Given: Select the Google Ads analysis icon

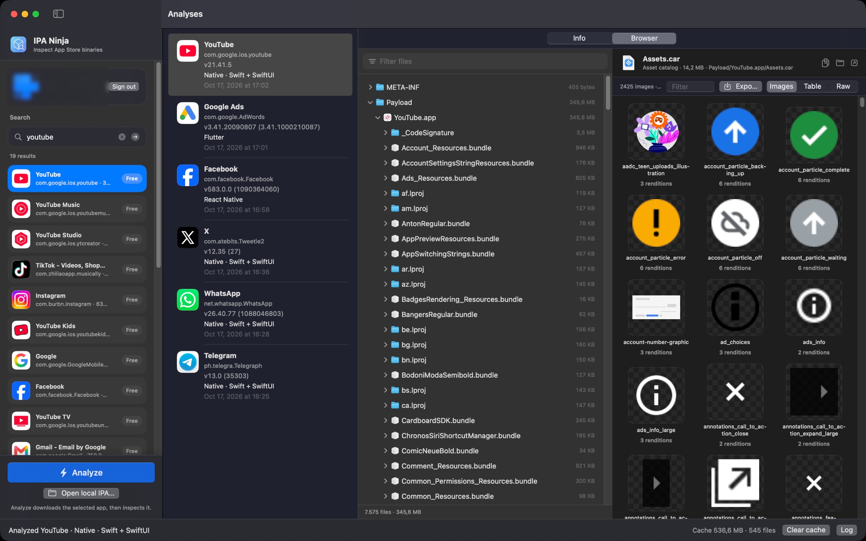Looking at the screenshot, I should pos(188,113).
